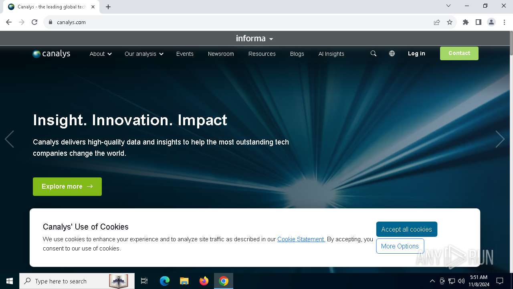Go to next slide with right arrow
Viewport: 513px width, 289px height.
(x=500, y=139)
